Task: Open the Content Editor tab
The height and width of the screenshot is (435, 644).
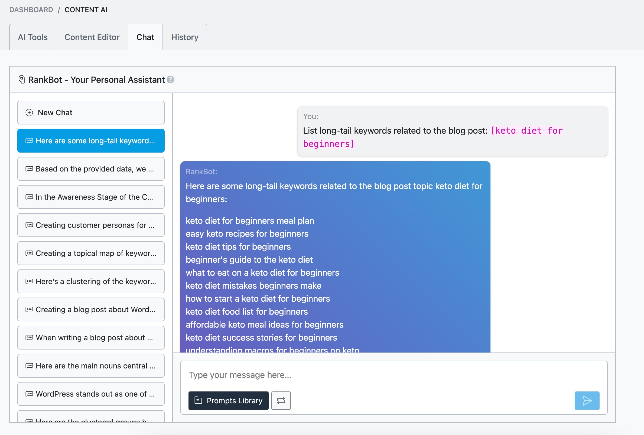Action: click(x=92, y=37)
